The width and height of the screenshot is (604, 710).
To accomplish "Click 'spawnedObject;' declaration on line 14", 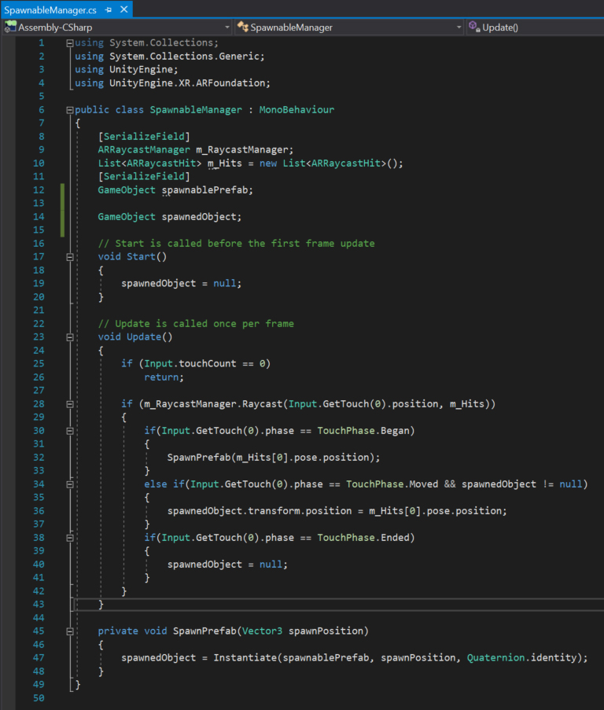I will [201, 217].
